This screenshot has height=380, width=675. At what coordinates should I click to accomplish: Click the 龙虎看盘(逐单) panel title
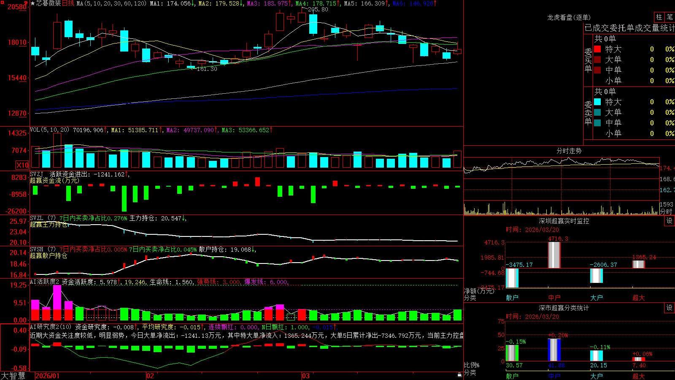[569, 17]
